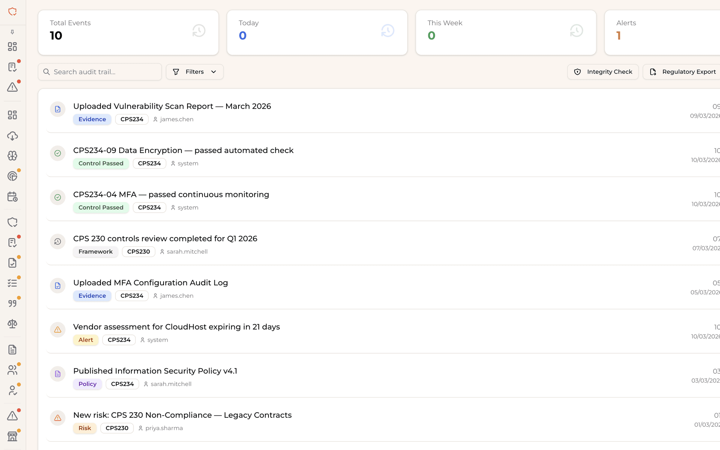Open the Alerts summary card
Image resolution: width=720 pixels, height=450 pixels.
point(662,33)
